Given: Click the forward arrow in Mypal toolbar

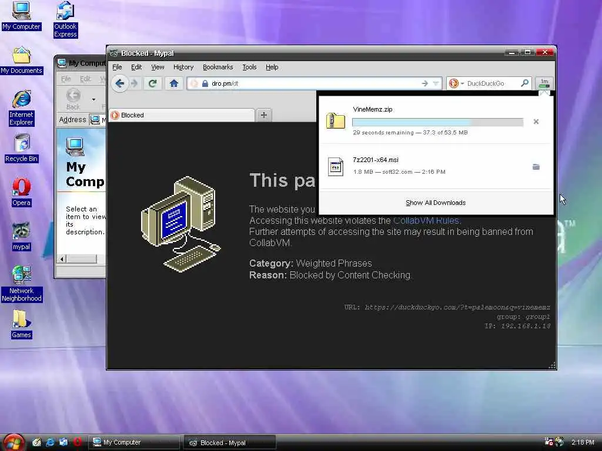Looking at the screenshot, I should 134,83.
